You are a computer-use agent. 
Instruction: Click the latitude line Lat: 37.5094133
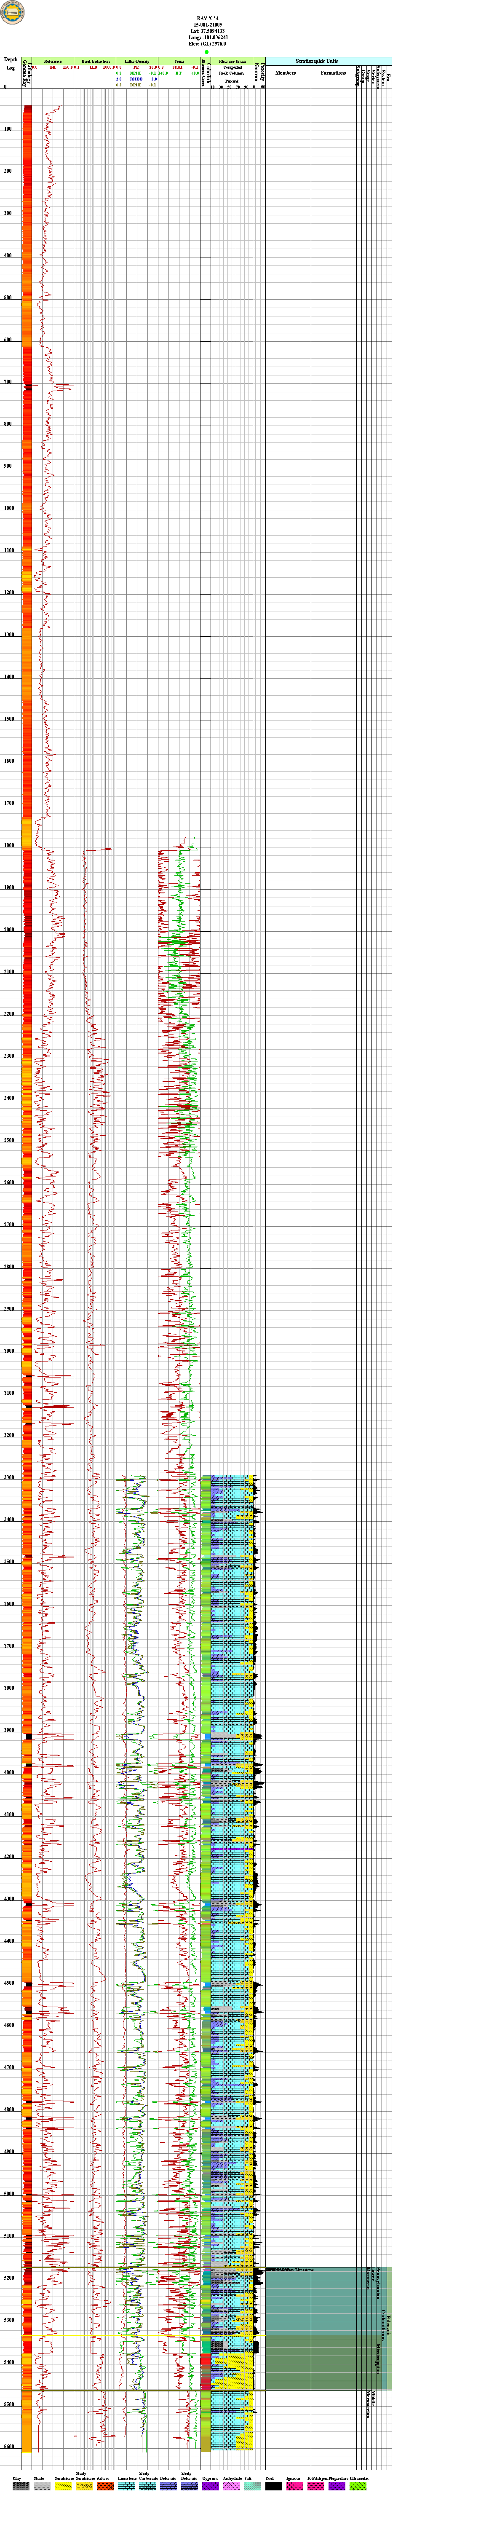pos(206,31)
